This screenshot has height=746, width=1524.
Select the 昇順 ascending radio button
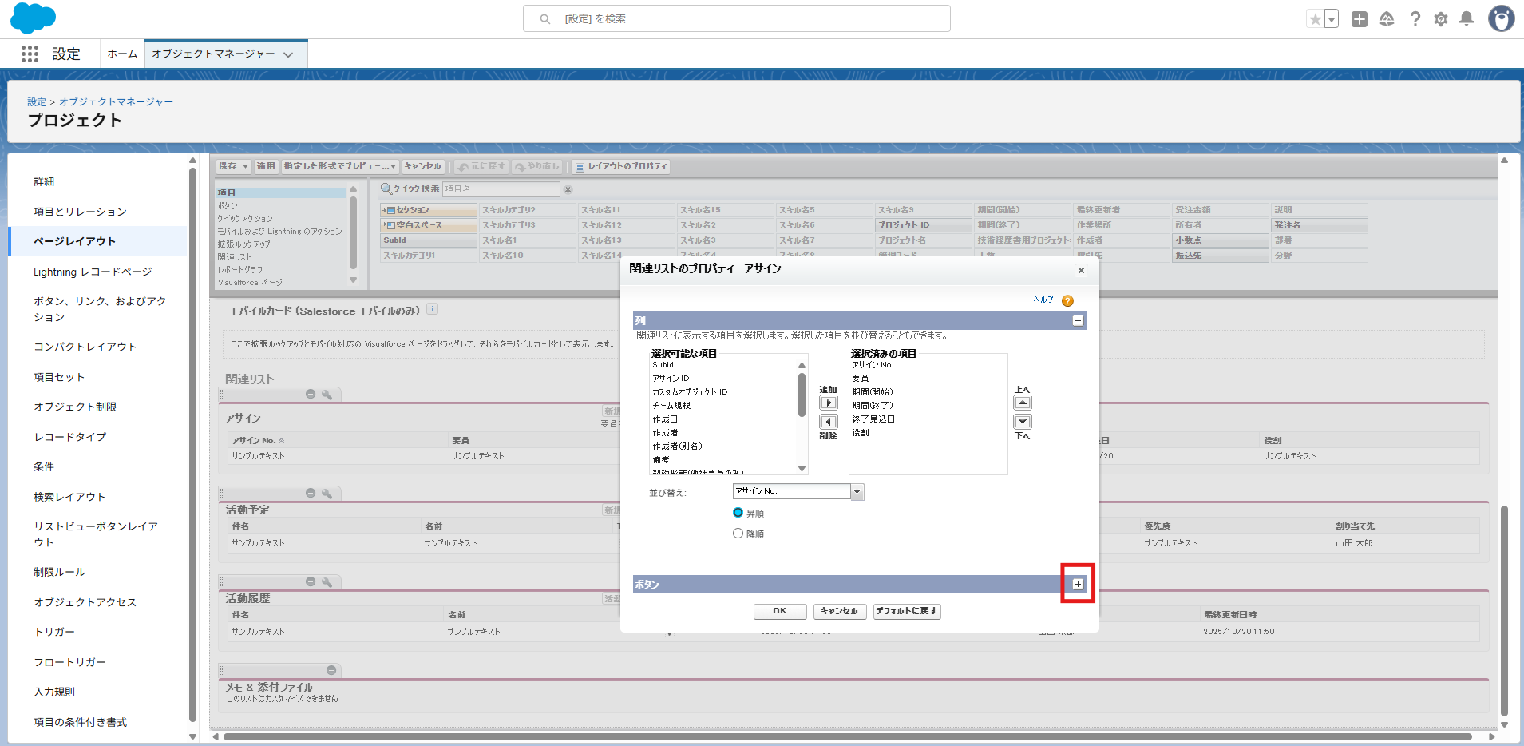(738, 513)
